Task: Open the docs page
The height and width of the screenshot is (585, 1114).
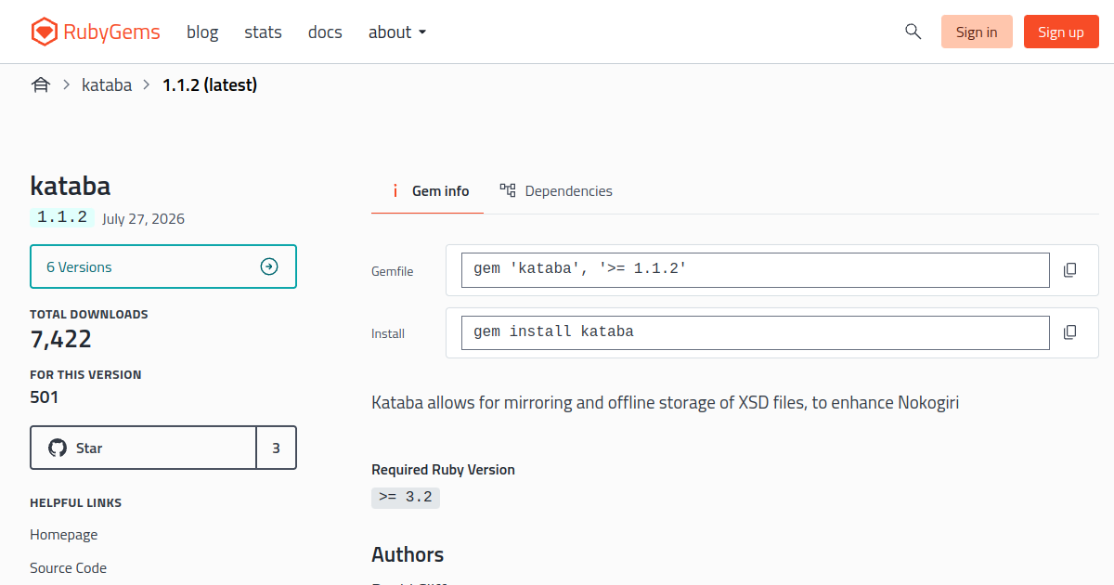Action: pyautogui.click(x=325, y=32)
